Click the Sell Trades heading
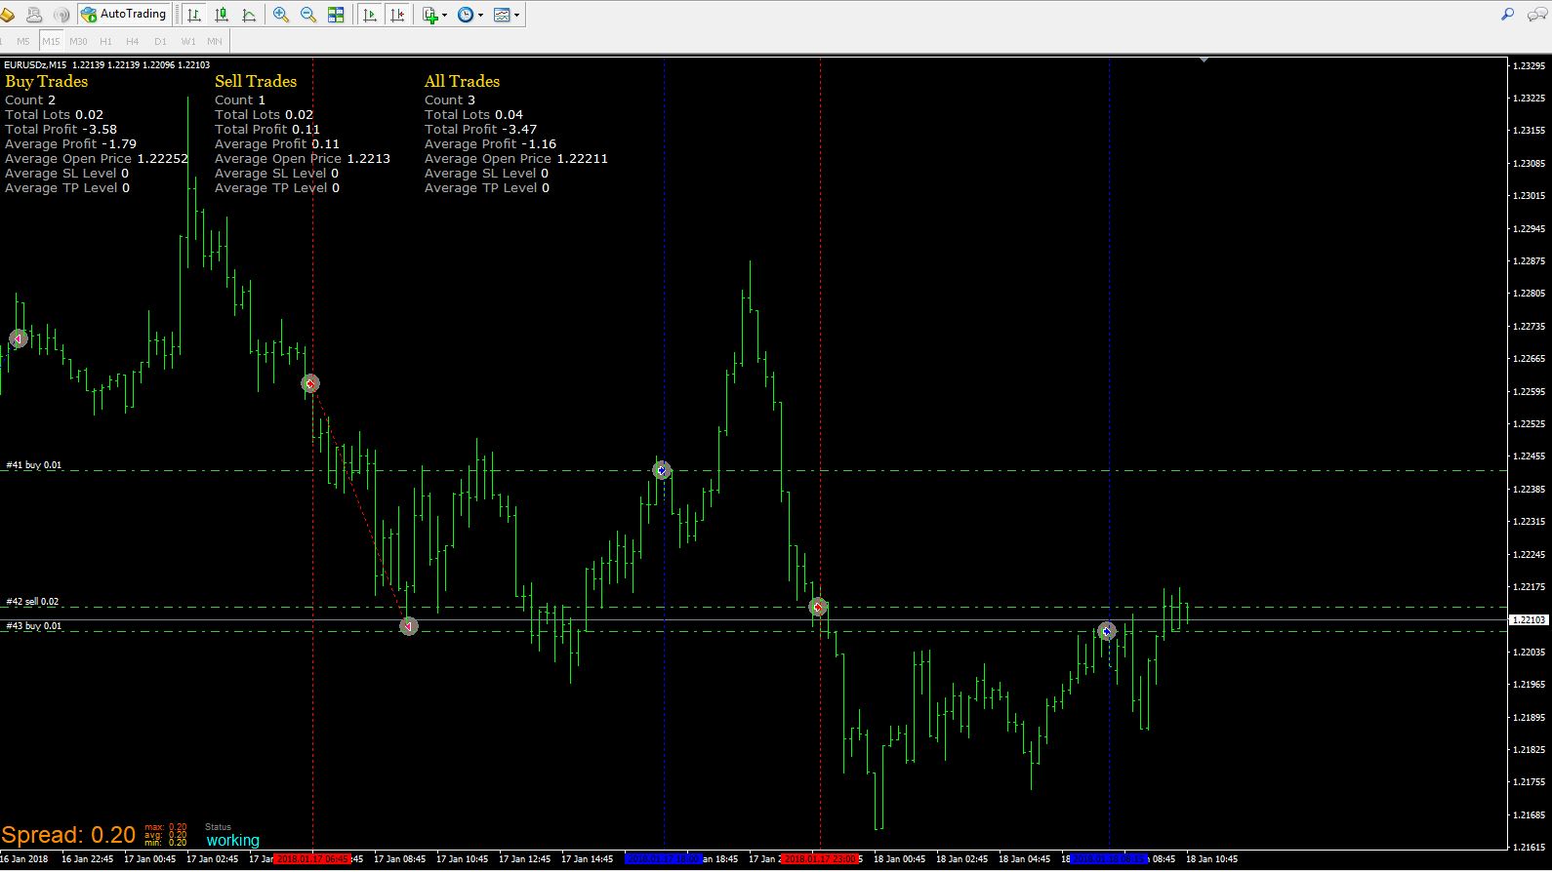The height and width of the screenshot is (872, 1552). [x=256, y=81]
